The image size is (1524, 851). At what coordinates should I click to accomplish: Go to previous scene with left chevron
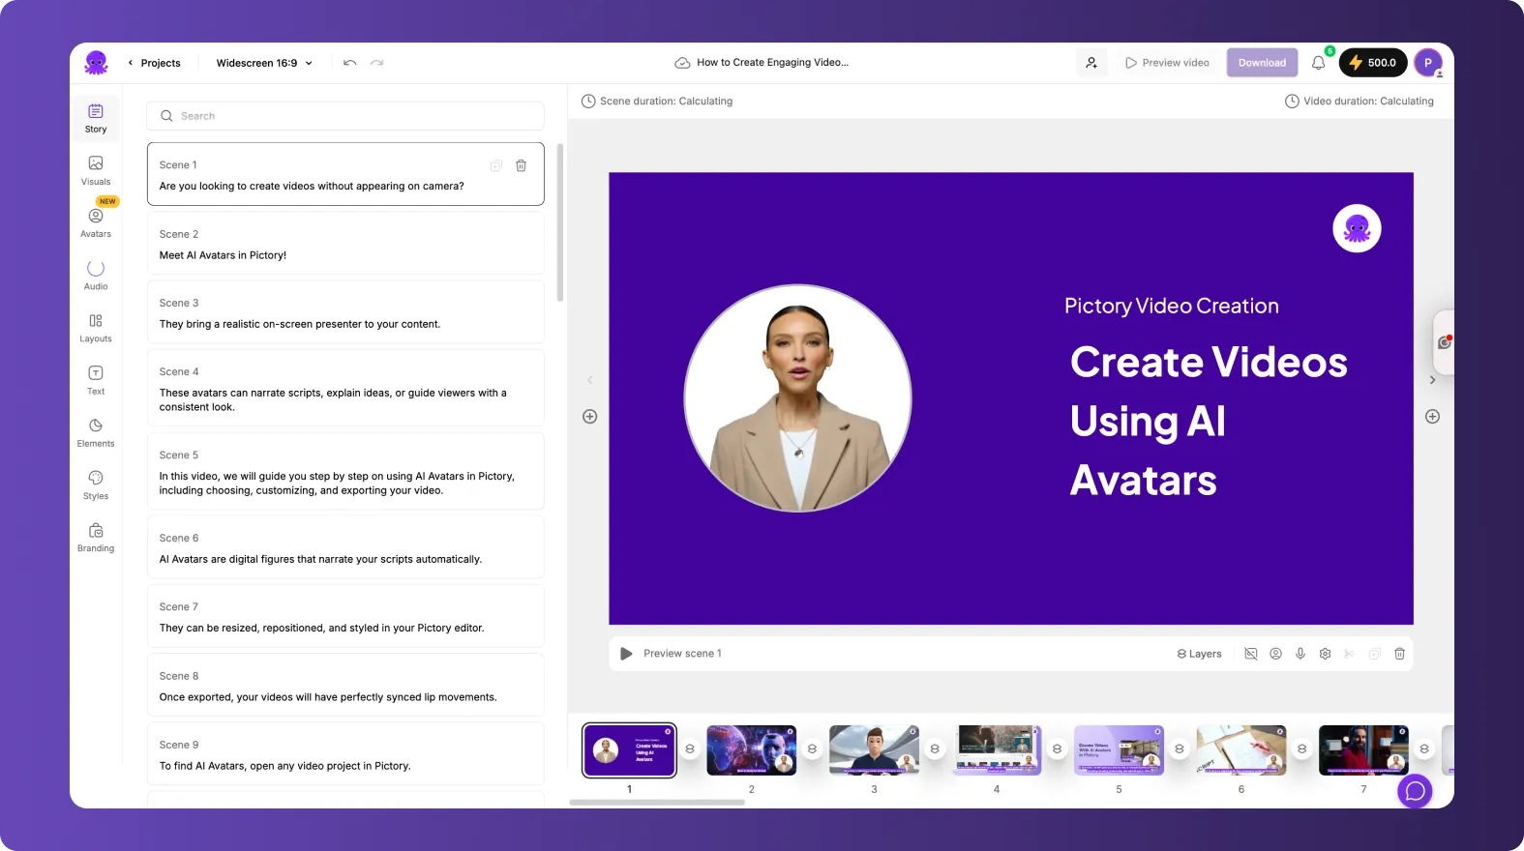click(x=590, y=380)
